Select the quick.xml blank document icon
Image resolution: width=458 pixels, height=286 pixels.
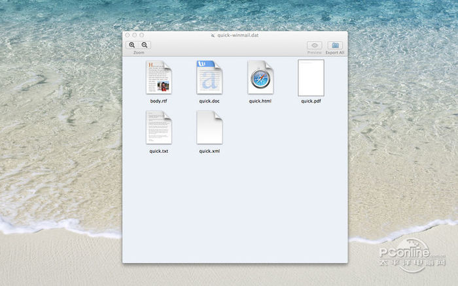(x=209, y=127)
